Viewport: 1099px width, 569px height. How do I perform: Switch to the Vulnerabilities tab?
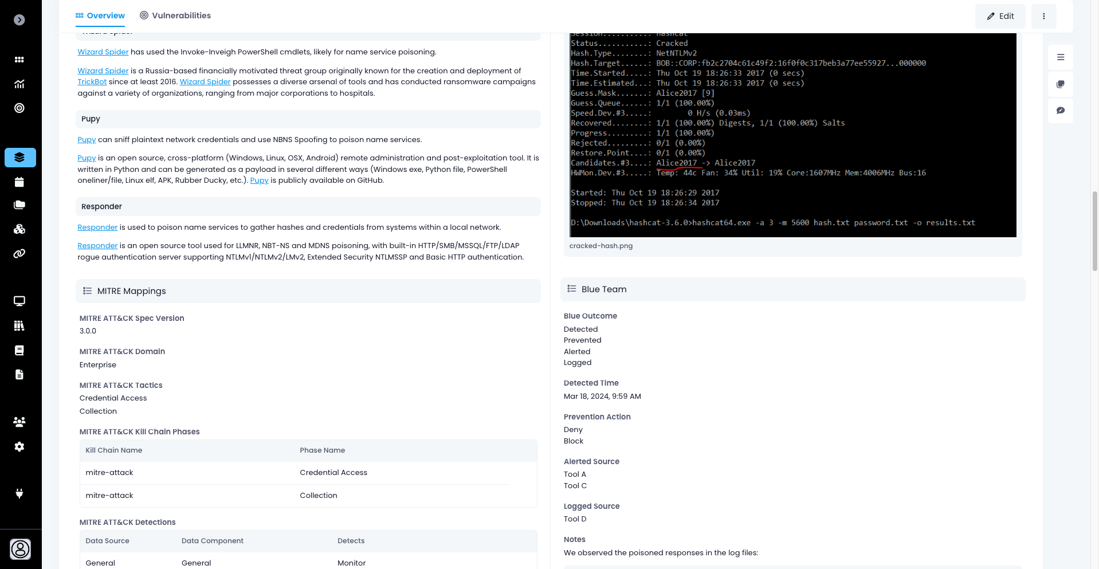point(175,15)
